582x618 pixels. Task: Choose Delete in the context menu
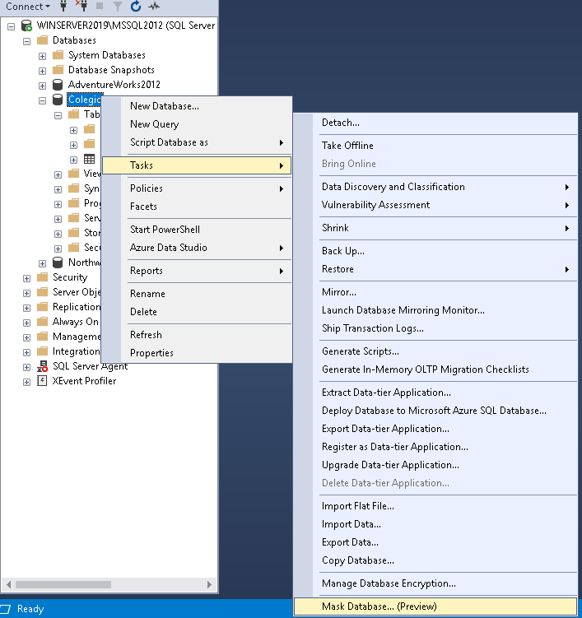[x=197, y=312]
